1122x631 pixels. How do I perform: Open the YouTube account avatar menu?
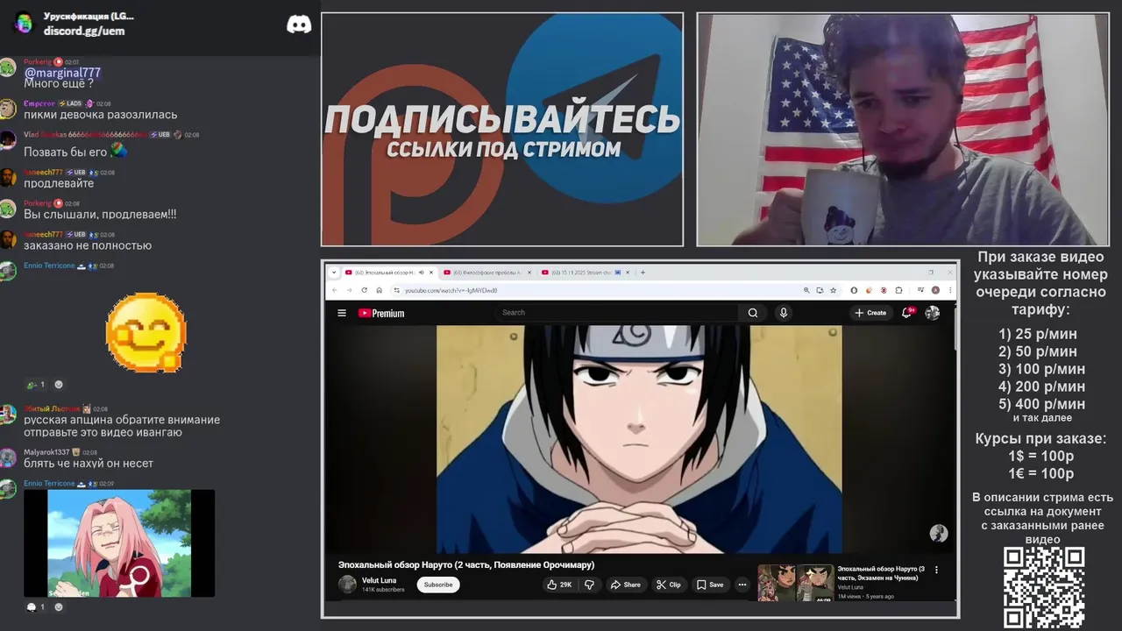point(933,313)
